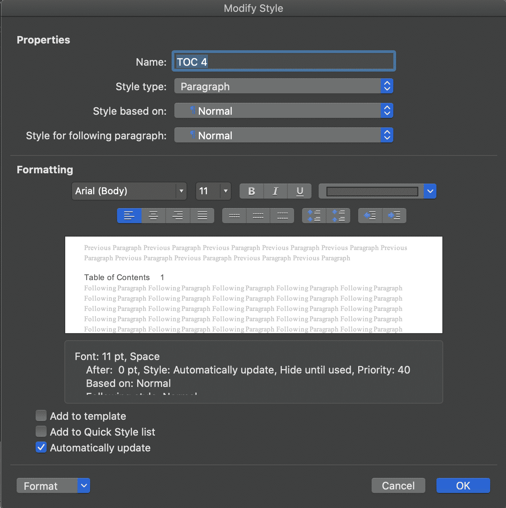The image size is (506, 508).
Task: Apply justified alignment
Action: [202, 216]
